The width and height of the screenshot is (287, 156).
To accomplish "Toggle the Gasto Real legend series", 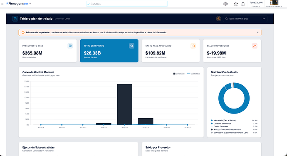I will (x=193, y=74).
